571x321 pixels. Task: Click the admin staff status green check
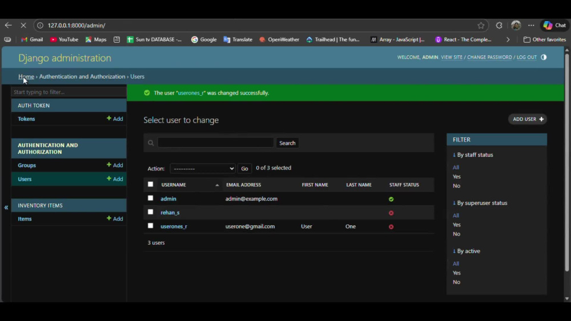pyautogui.click(x=391, y=199)
